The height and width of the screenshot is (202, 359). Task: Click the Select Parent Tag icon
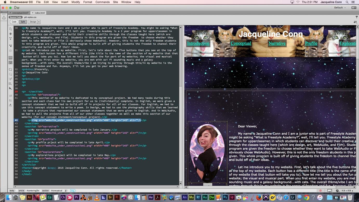10,46
